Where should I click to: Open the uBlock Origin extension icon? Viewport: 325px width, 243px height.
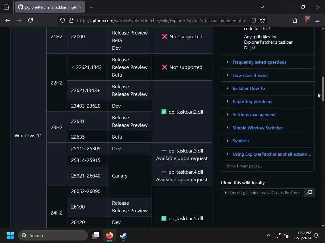(x=306, y=20)
